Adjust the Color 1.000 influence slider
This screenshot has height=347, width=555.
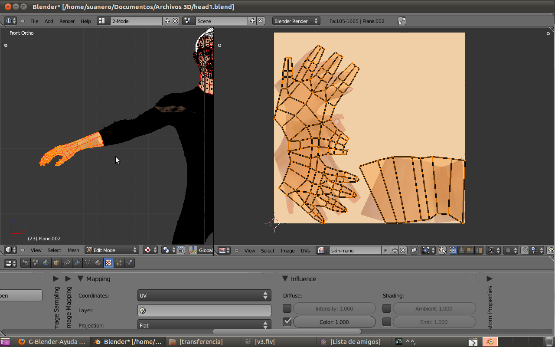(x=334, y=322)
